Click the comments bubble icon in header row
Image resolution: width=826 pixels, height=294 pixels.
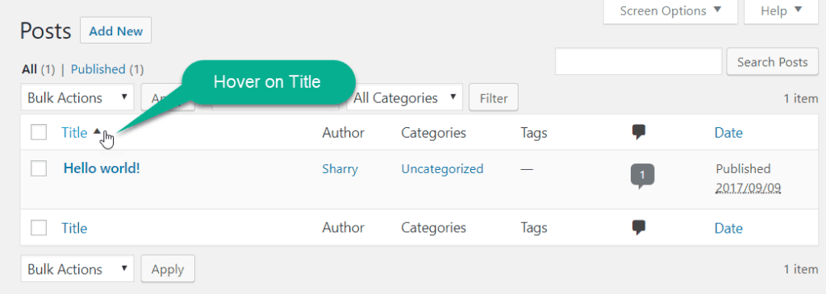click(639, 133)
